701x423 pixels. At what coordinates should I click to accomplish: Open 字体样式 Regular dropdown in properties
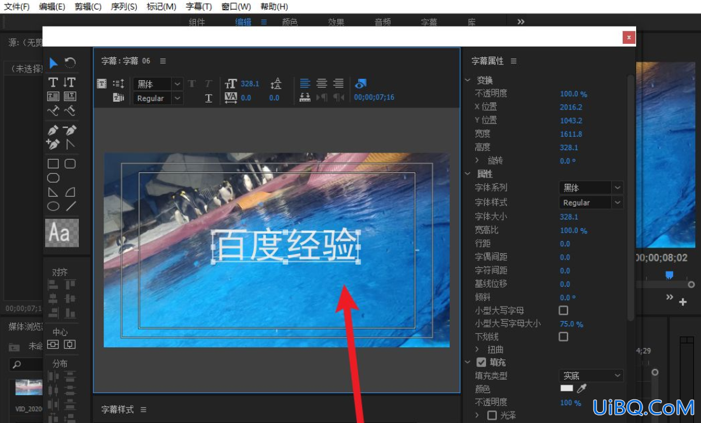coord(591,202)
